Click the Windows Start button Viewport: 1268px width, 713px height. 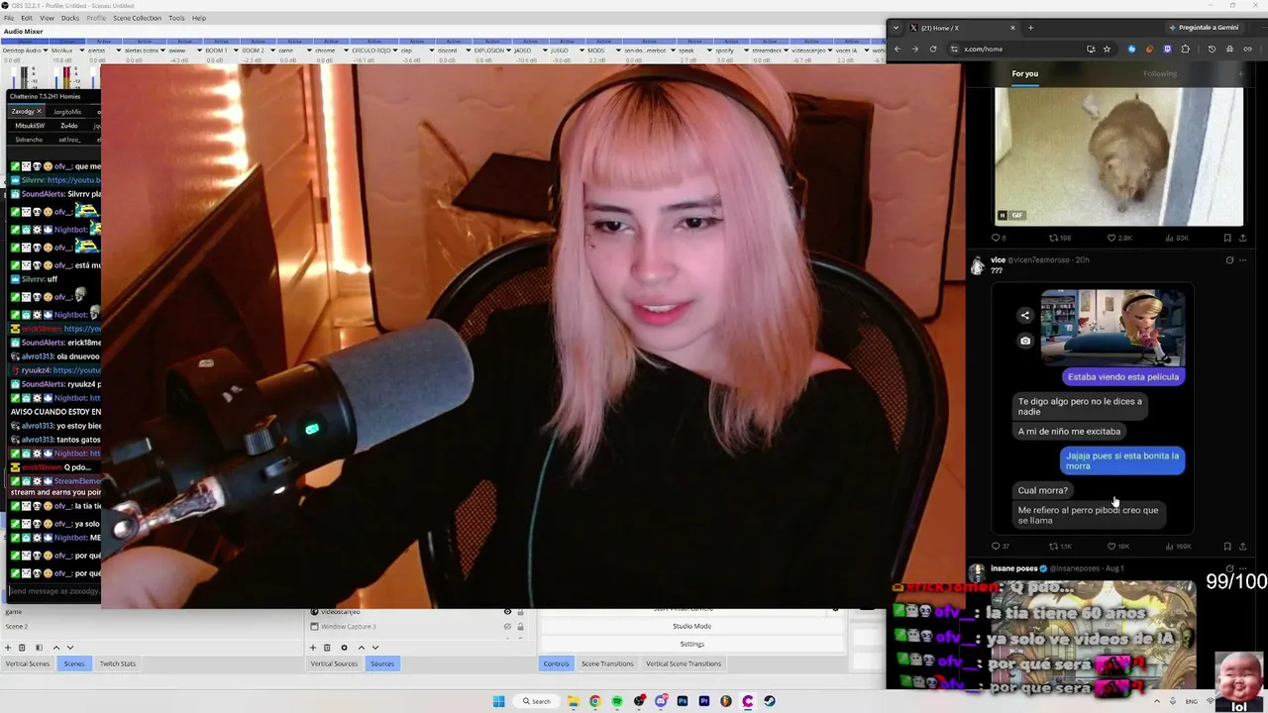499,701
